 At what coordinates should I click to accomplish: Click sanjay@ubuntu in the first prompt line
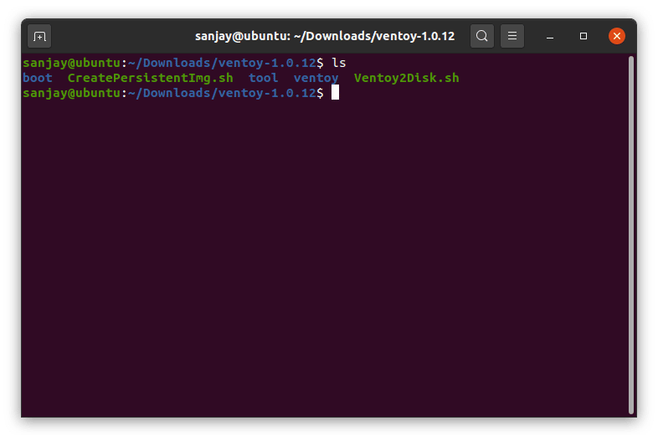tap(72, 63)
